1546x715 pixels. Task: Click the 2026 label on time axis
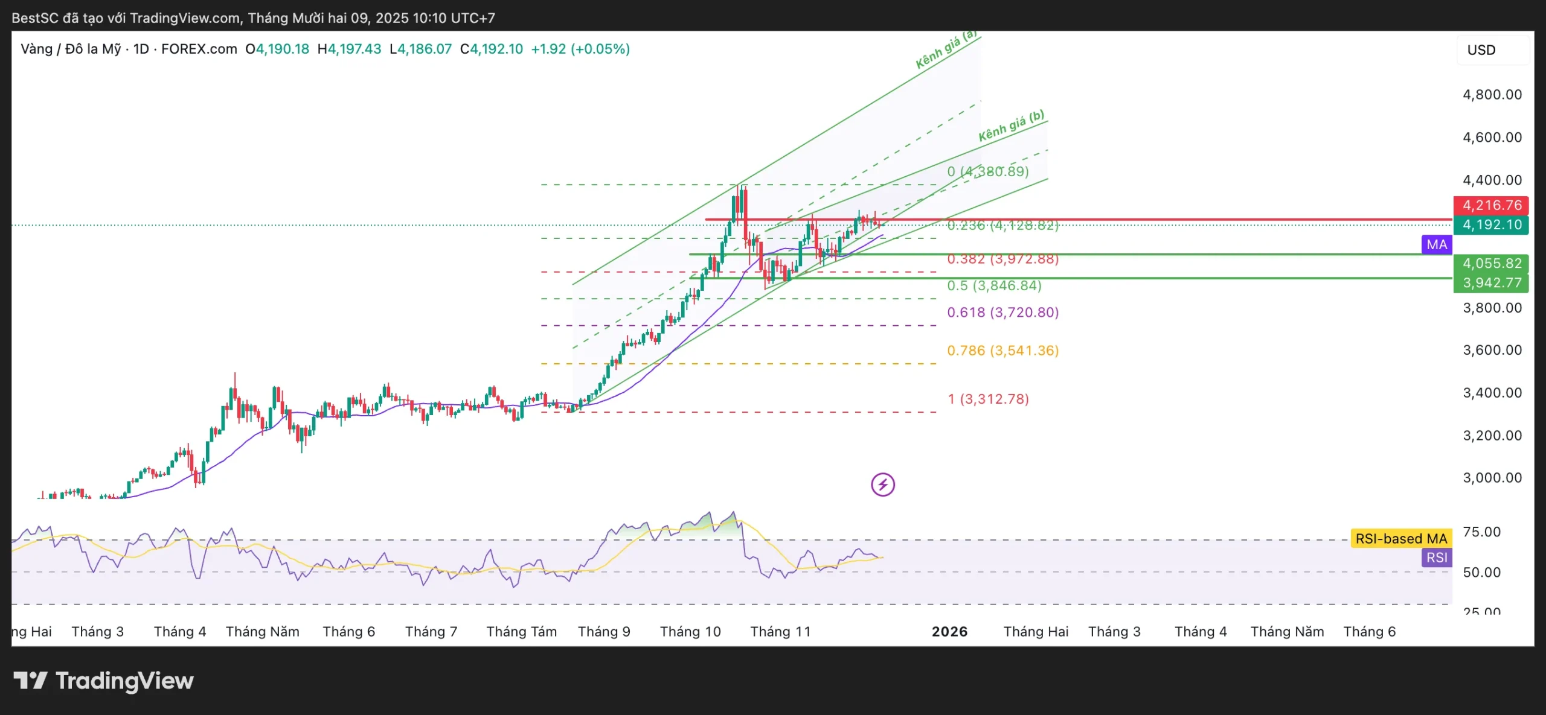[949, 632]
